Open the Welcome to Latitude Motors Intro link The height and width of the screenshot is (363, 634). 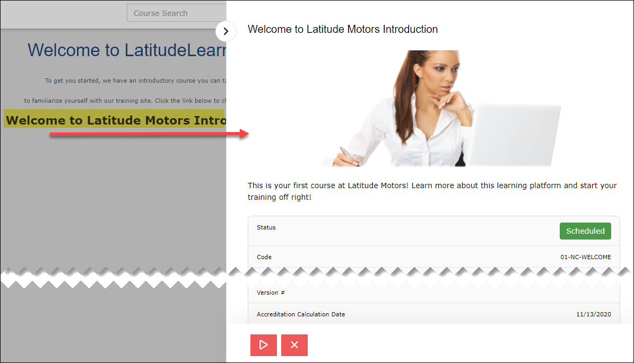point(115,120)
